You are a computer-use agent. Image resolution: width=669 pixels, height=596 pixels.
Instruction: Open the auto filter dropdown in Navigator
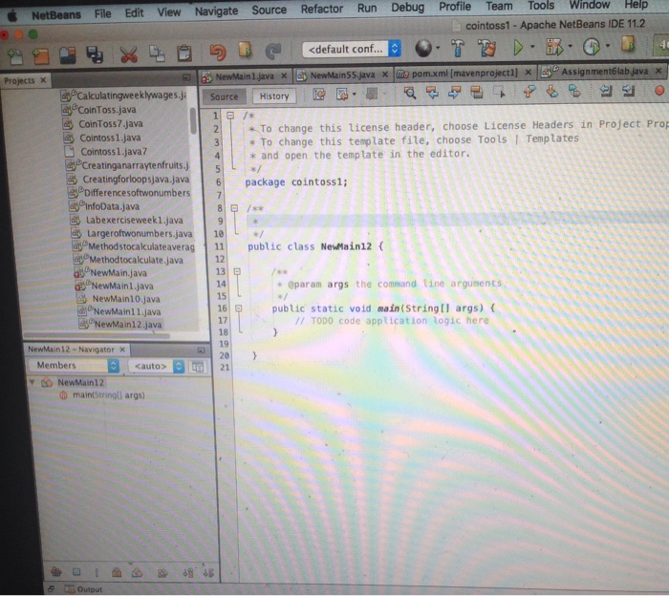pos(156,366)
